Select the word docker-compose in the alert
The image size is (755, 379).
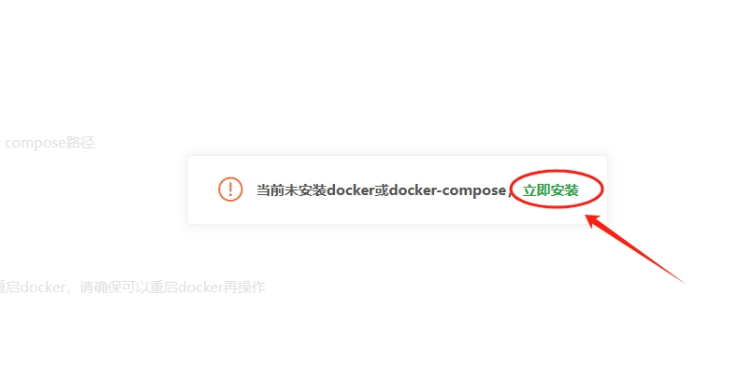coord(447,190)
